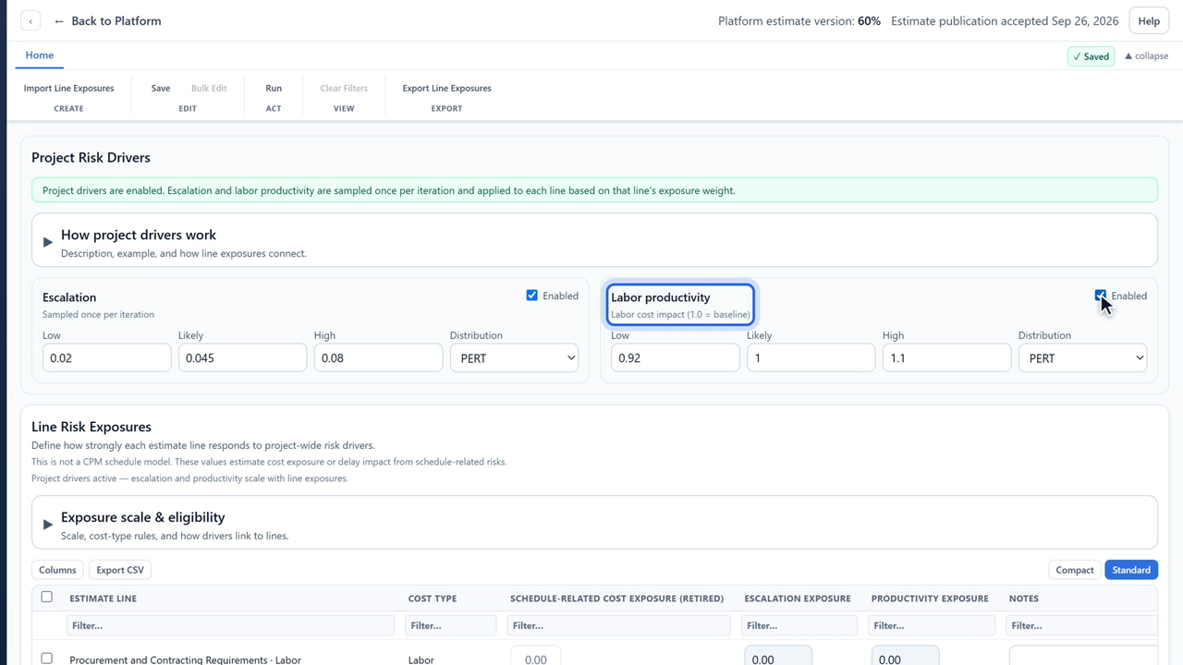
Task: Click the Escalation Low input field
Action: pos(106,358)
